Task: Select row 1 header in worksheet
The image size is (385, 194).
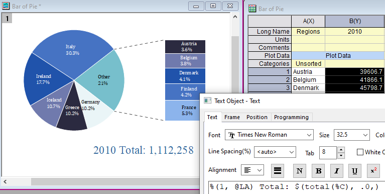Action: [x=270, y=72]
